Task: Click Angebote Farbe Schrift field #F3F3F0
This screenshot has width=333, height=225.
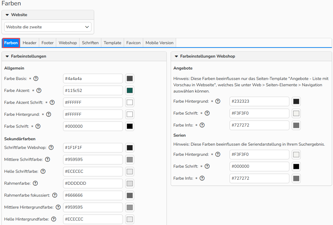Action: [259, 113]
